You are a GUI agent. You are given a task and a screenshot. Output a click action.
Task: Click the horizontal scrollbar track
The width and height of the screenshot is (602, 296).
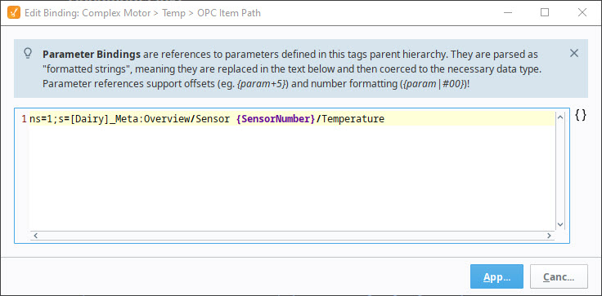(292, 236)
